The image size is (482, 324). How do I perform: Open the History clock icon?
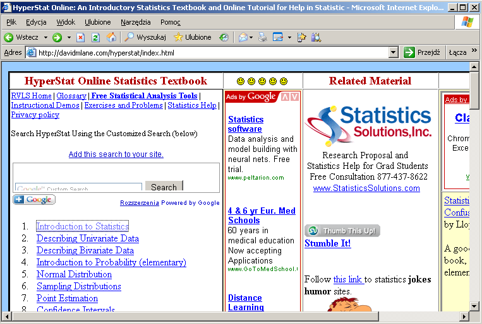point(224,37)
